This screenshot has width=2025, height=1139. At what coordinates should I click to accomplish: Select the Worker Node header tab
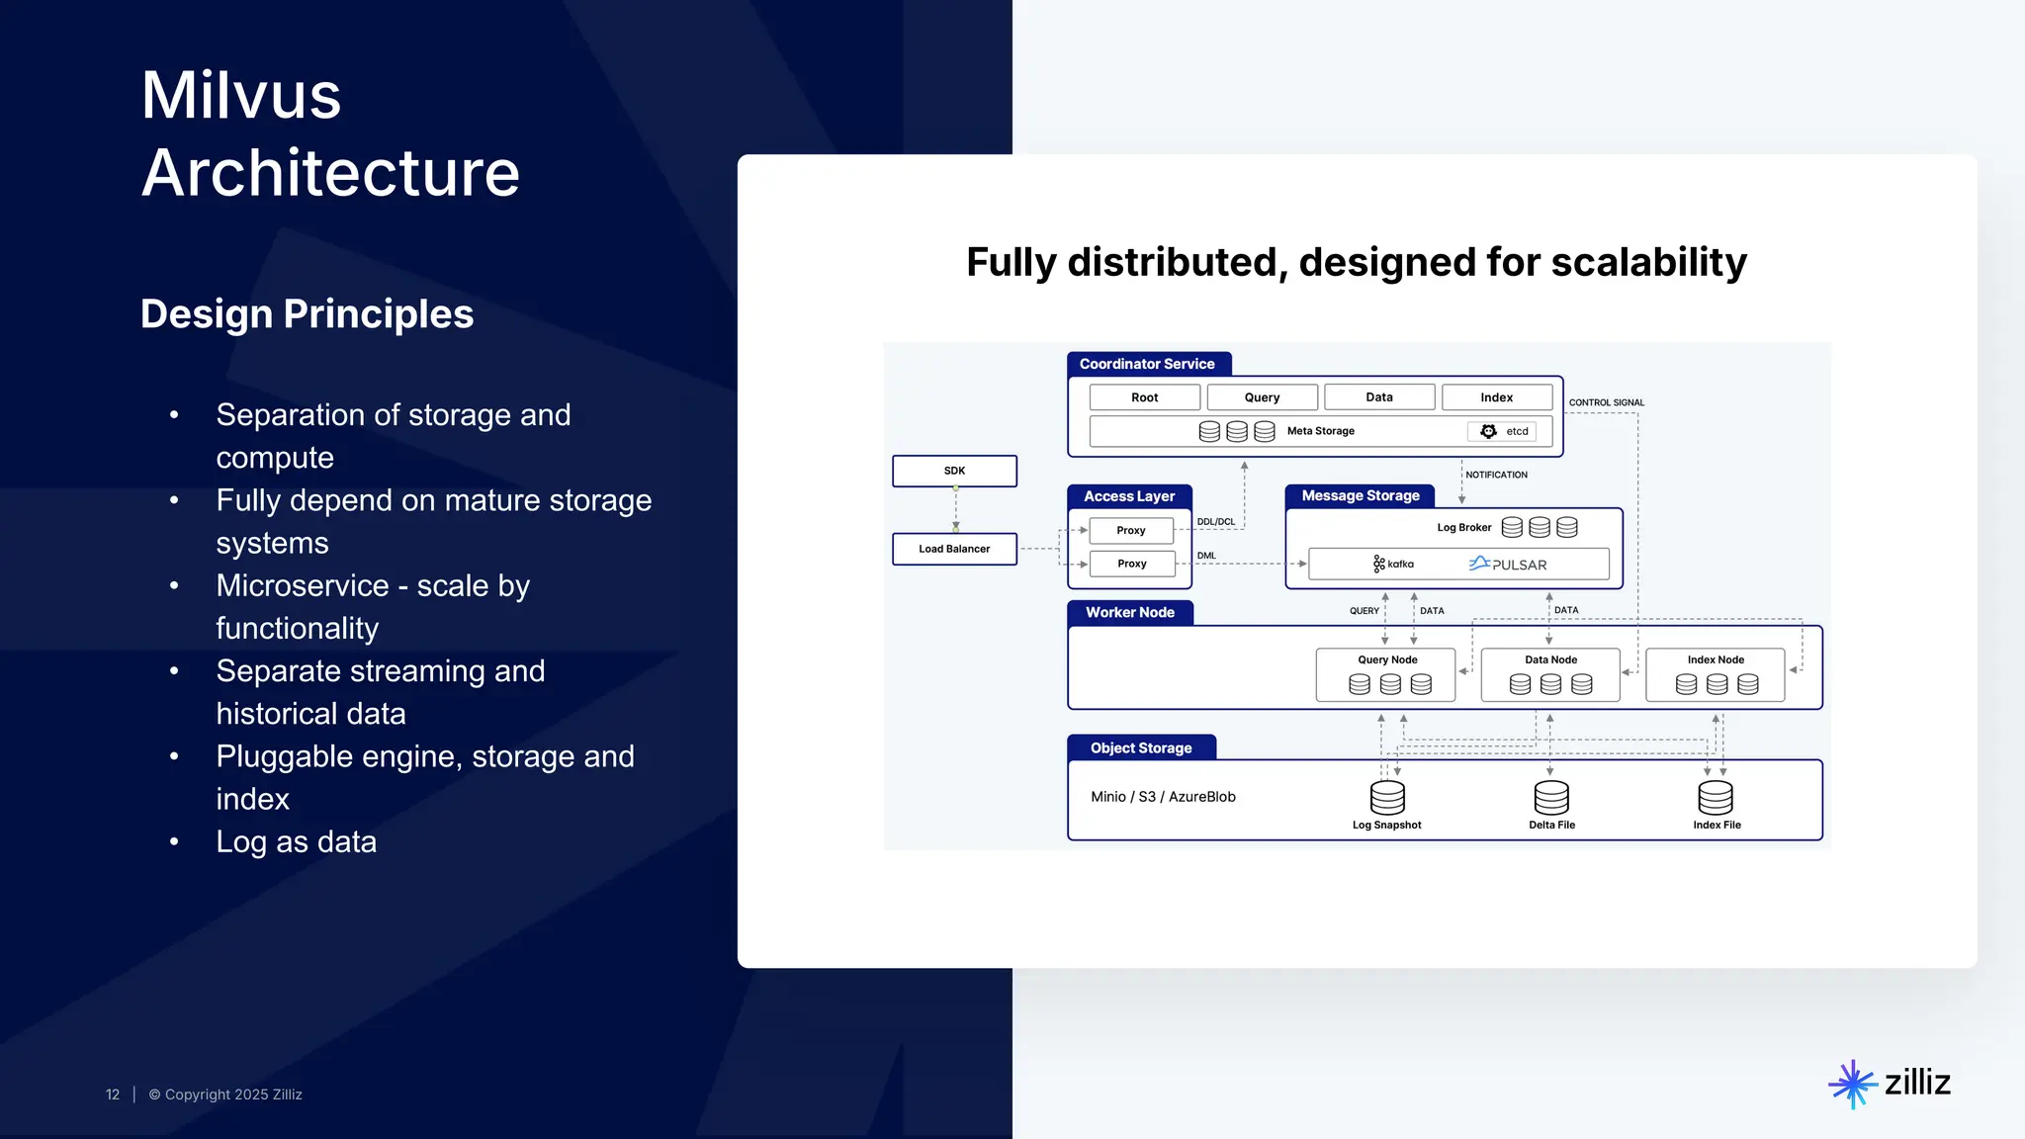pyautogui.click(x=1130, y=612)
